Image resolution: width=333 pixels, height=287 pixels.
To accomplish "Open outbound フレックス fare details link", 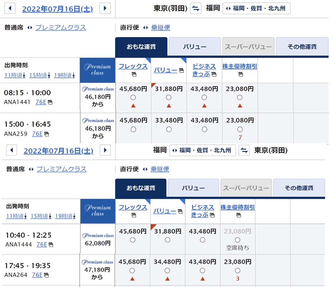I will coord(133,67).
